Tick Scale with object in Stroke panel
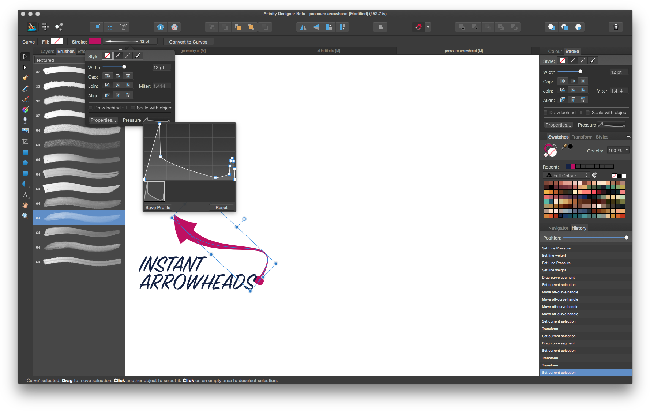 [588, 113]
